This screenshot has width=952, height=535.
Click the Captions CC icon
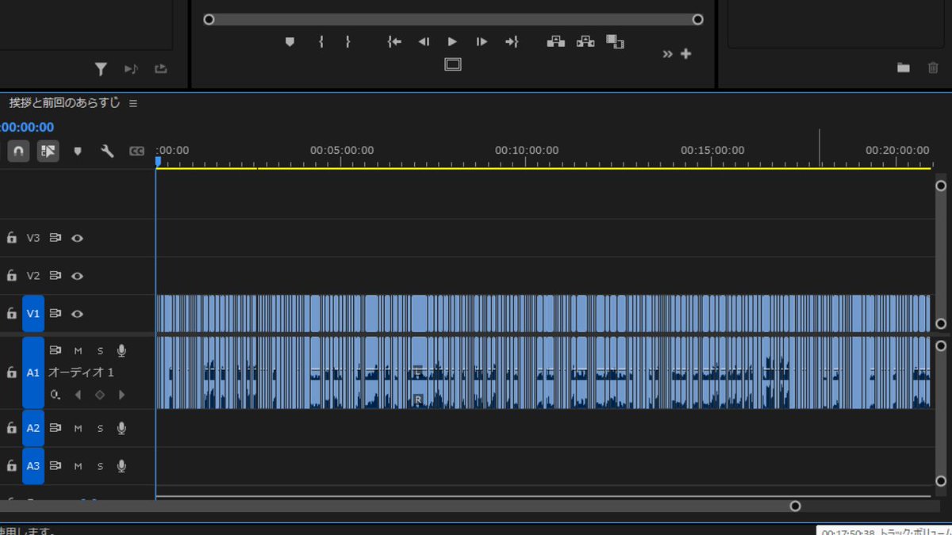tap(136, 151)
